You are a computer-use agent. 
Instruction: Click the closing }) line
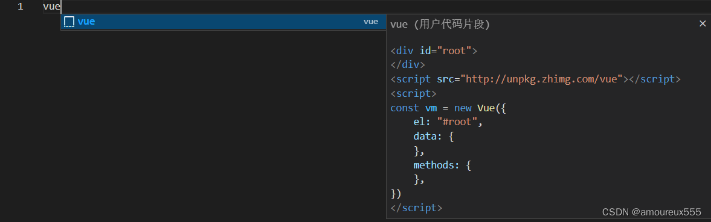pos(396,194)
